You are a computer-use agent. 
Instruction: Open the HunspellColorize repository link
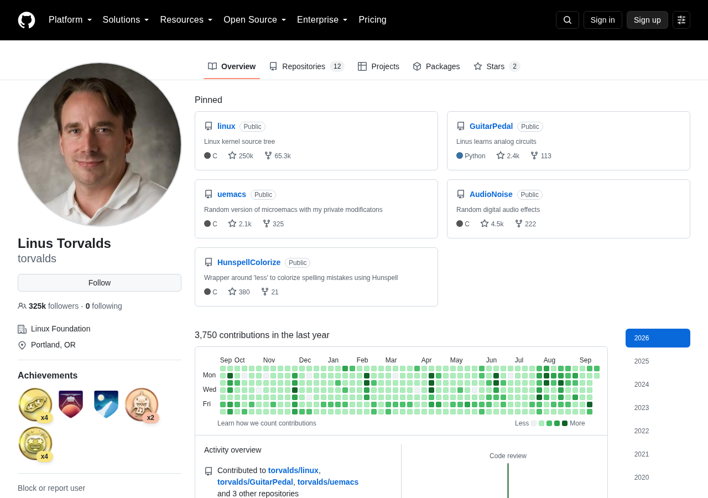249,262
